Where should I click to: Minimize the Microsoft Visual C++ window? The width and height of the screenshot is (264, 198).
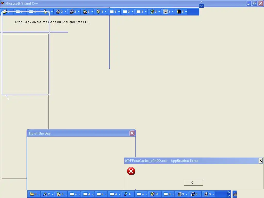pos(249,3)
